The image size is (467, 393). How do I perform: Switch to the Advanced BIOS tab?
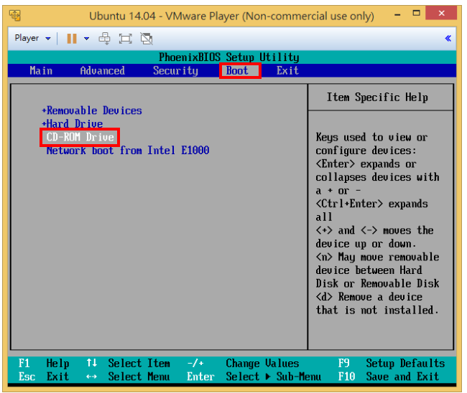coord(103,71)
